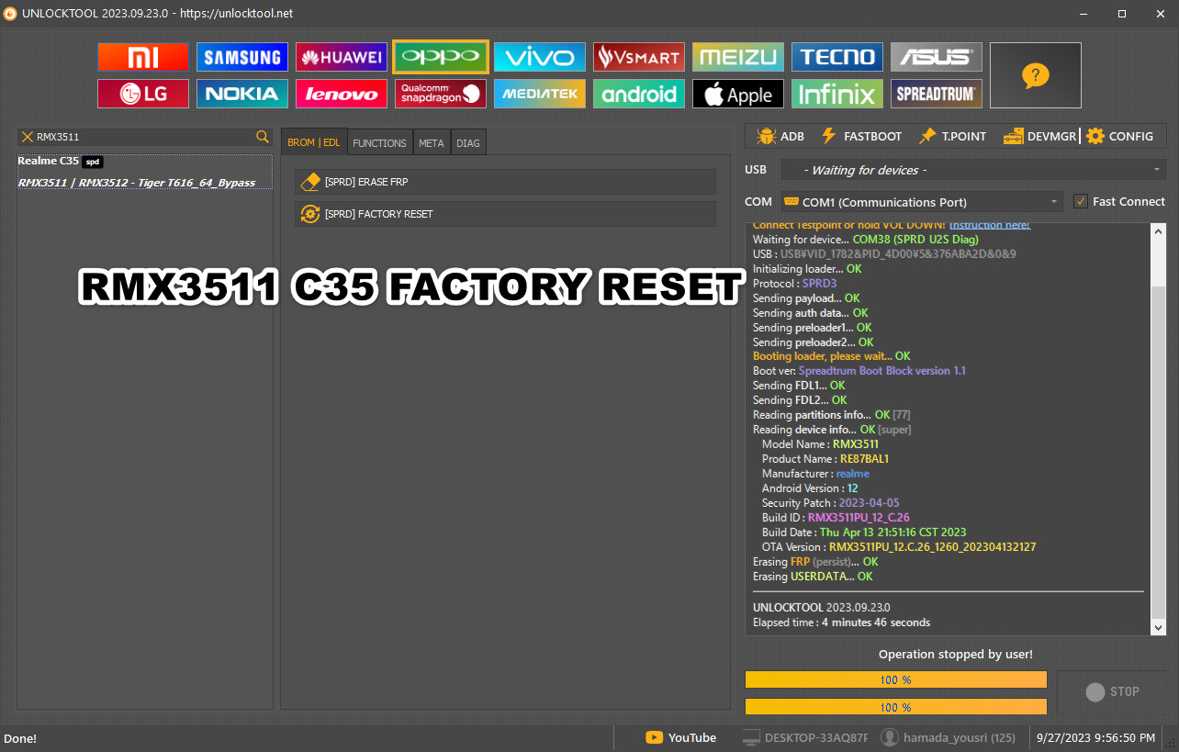Click the date and time in status bar

point(1095,737)
